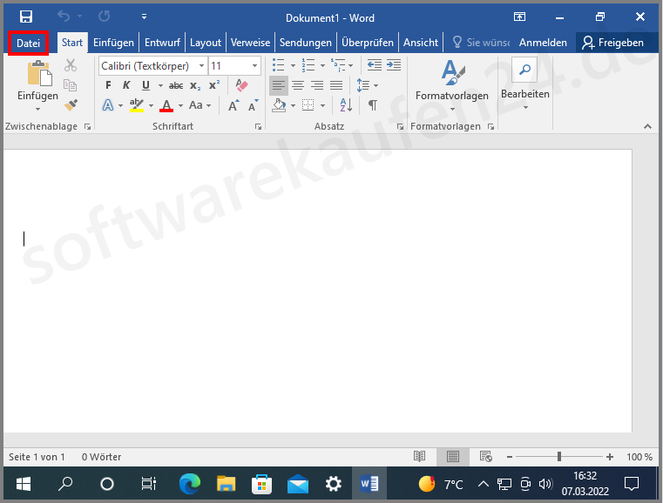The image size is (663, 503).
Task: Click the Save icon in title bar
Action: click(x=26, y=17)
